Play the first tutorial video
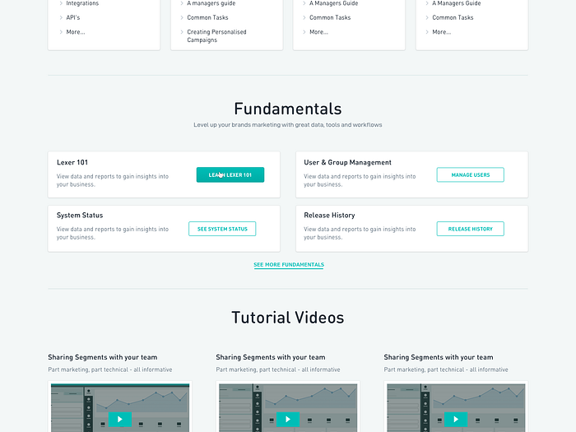 (x=120, y=419)
